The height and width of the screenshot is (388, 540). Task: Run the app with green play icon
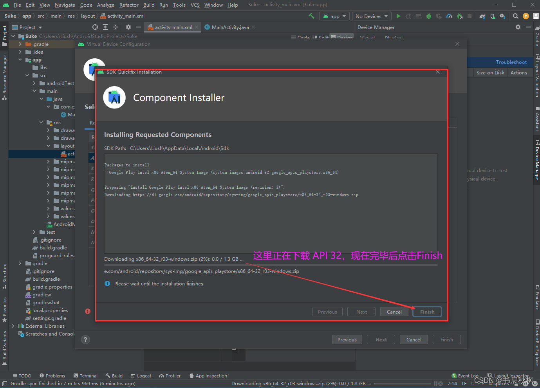pos(398,16)
